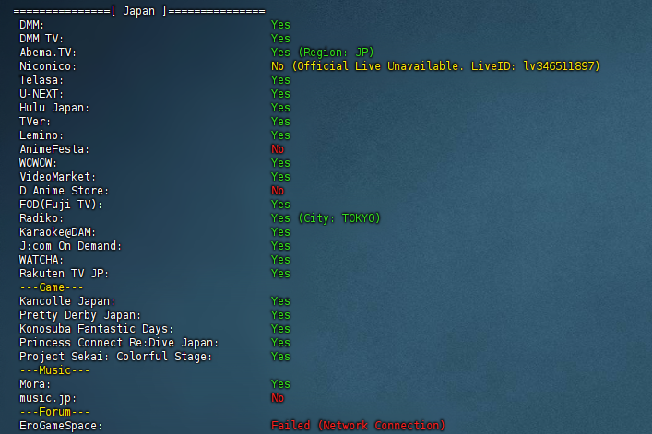Click the 'Rakuten TV JP:' label
652x434 pixels.
coord(64,274)
